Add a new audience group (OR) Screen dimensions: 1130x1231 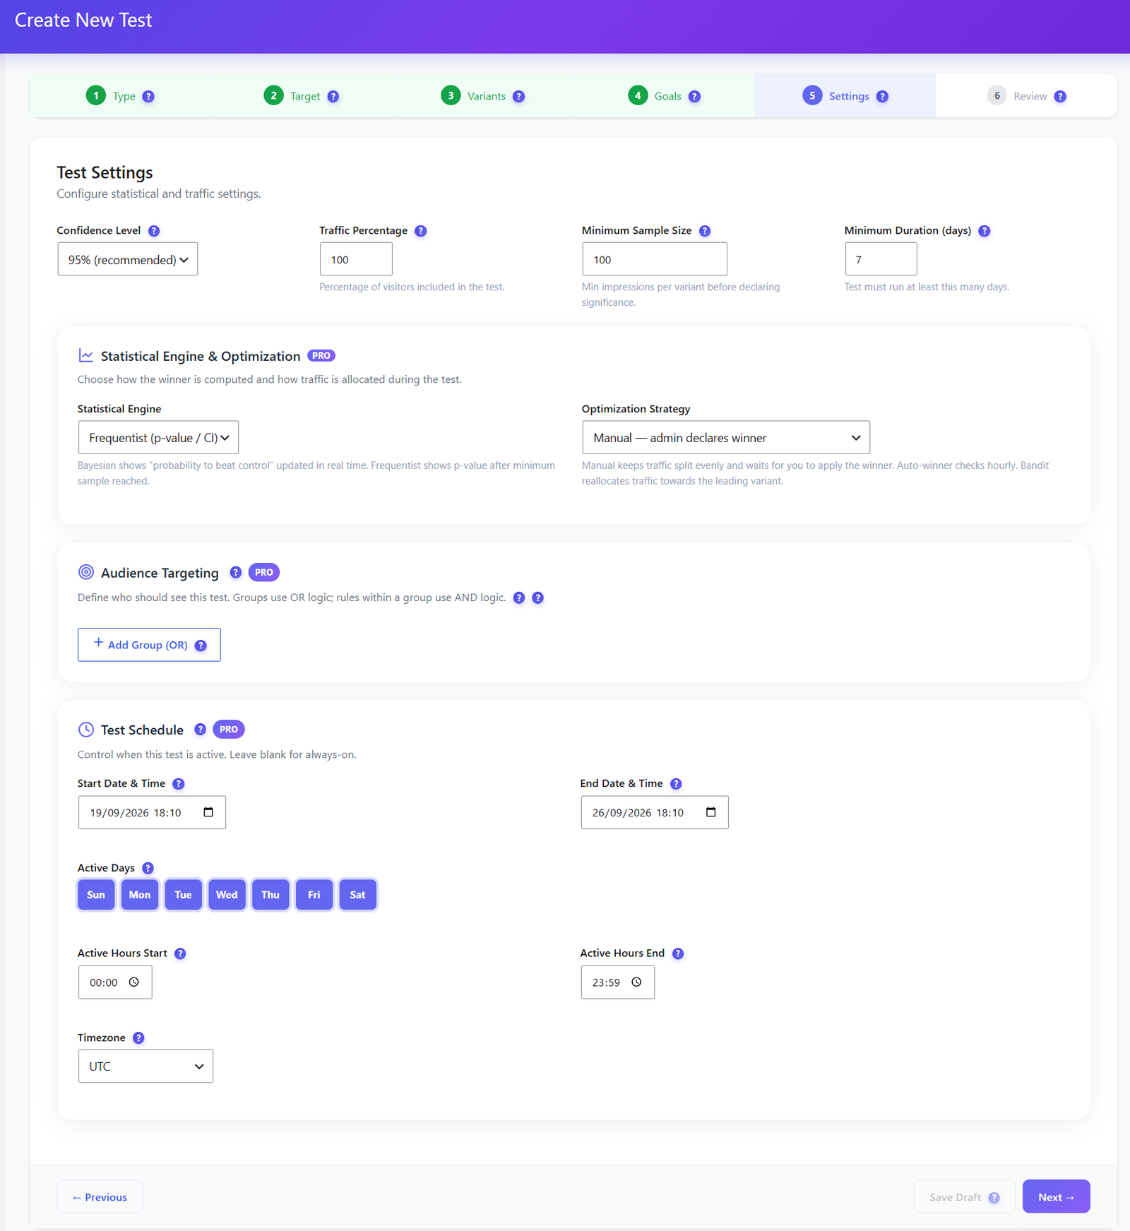coord(149,645)
